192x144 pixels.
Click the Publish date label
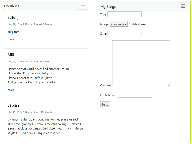point(108,95)
